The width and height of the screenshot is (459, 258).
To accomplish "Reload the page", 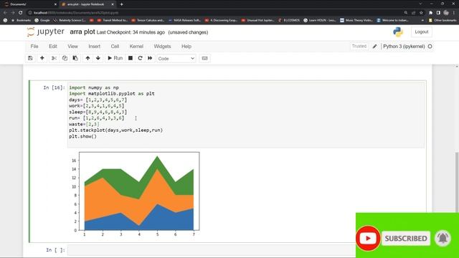I will pos(21,13).
